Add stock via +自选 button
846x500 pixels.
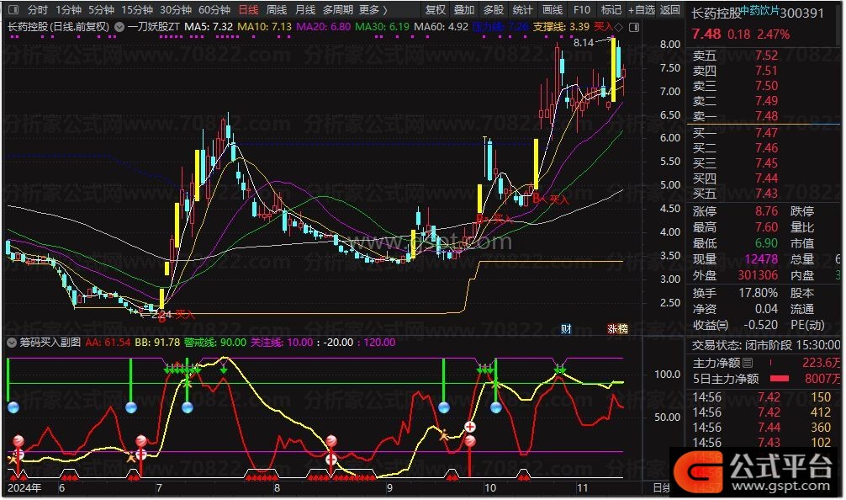tap(641, 10)
